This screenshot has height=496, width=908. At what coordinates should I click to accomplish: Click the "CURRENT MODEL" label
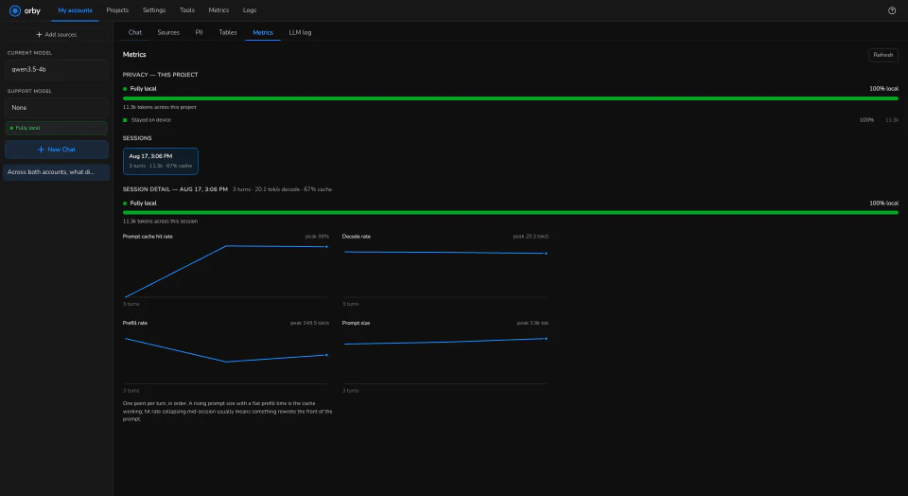click(x=29, y=53)
